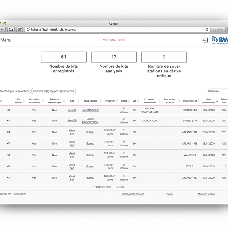Screen dimensions: 228x228
Task: Click the Rechercher search field
Action: coord(218,91)
